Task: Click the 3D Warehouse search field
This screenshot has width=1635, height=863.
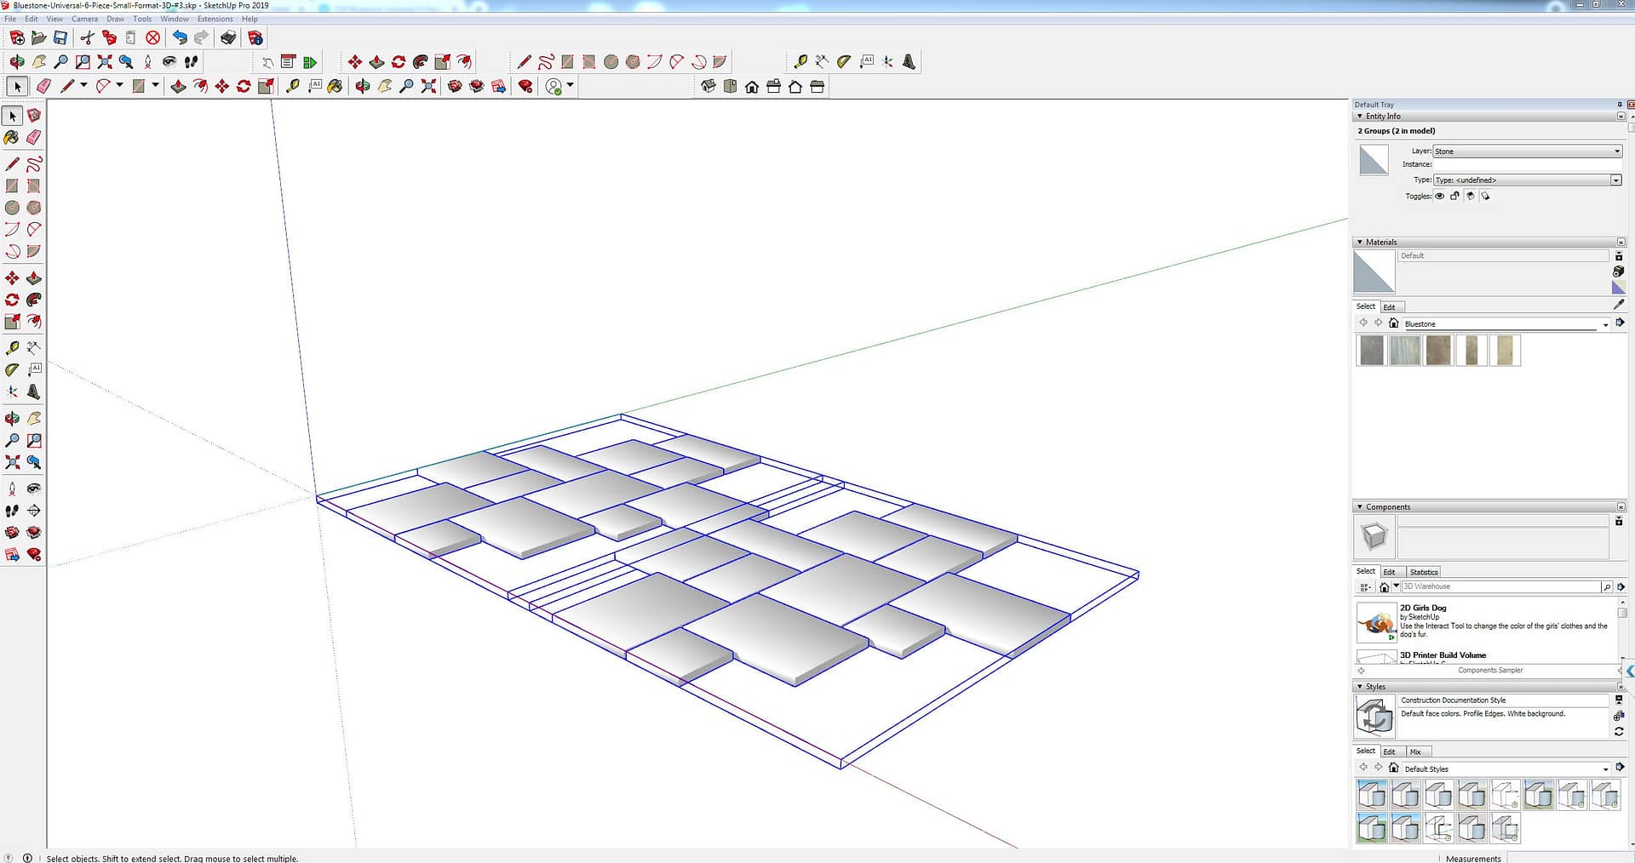Action: tap(1500, 586)
